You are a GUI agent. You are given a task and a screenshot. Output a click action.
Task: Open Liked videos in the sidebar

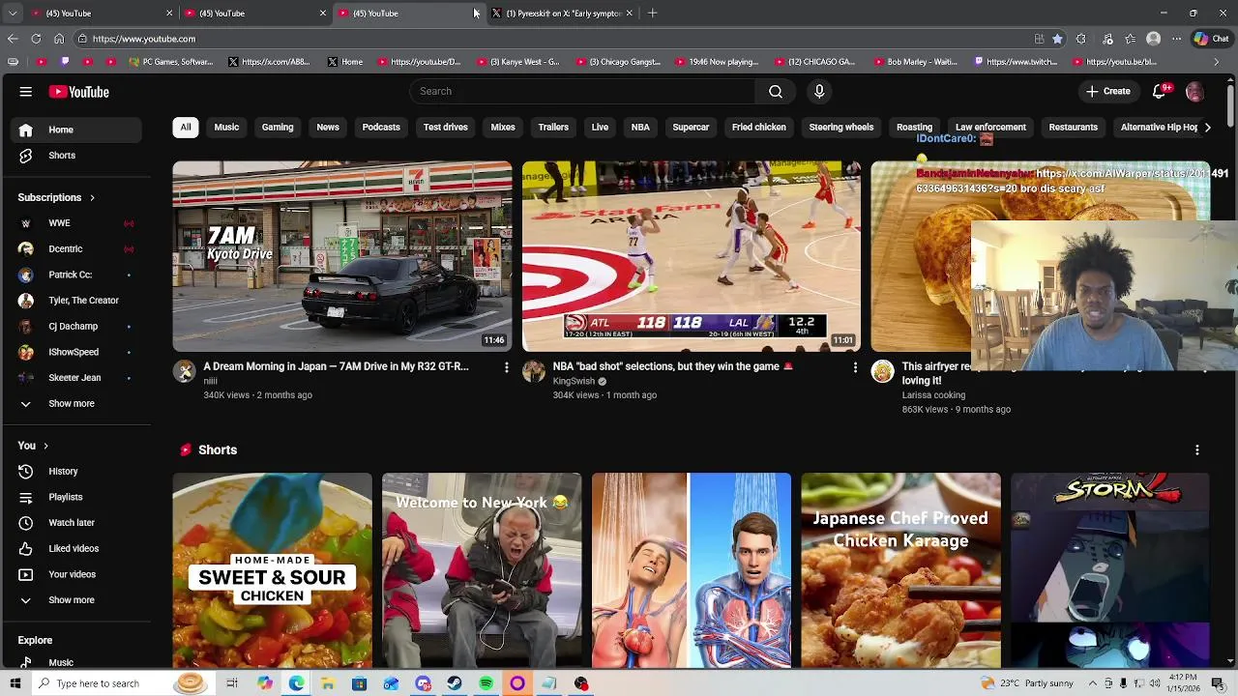point(77,548)
